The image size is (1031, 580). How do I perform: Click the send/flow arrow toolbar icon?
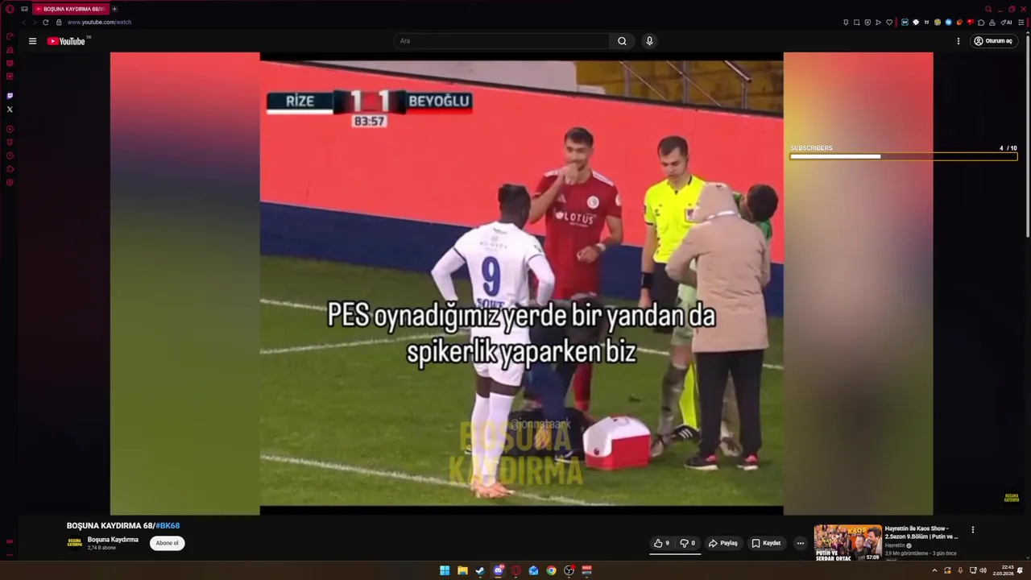click(x=878, y=23)
